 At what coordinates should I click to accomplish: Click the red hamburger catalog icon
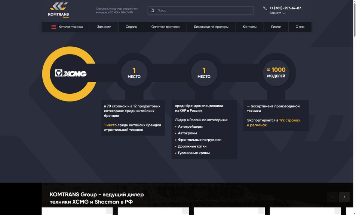(x=53, y=27)
